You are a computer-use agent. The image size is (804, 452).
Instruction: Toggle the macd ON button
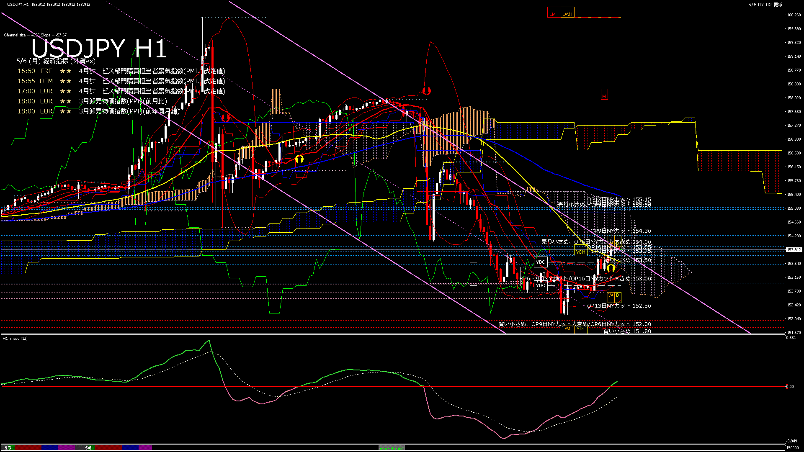pyautogui.click(x=392, y=448)
